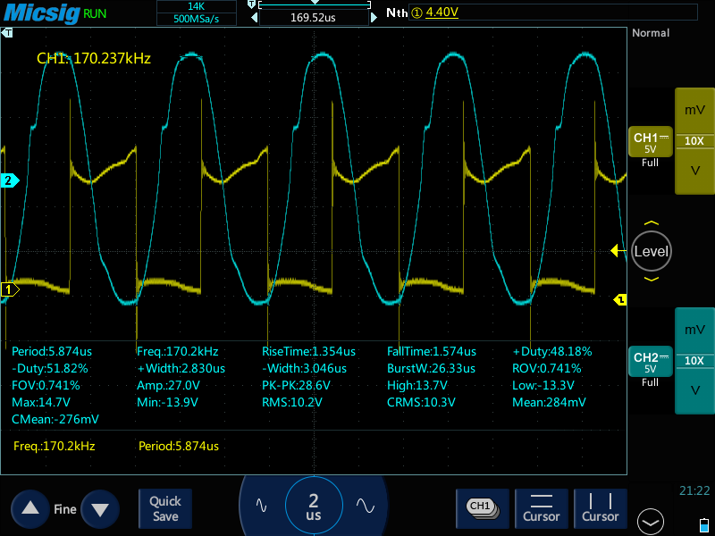The image size is (715, 536).
Task: Tap the Amp.:27.0V measurement
Action: pyautogui.click(x=168, y=386)
